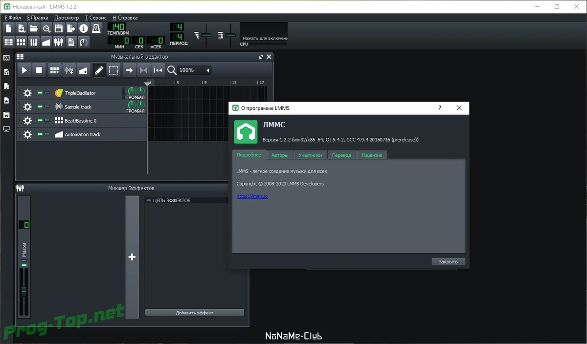Viewport: 587px width, 344px height.
Task: Open an existing project via folder icon
Action: [x=34, y=28]
